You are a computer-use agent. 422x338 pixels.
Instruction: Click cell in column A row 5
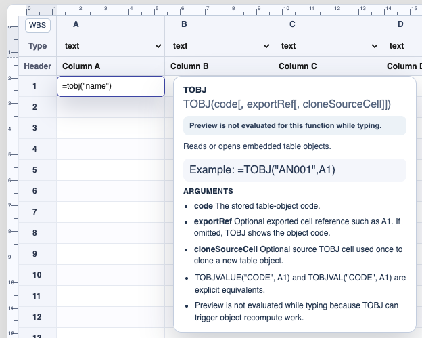[111, 170]
